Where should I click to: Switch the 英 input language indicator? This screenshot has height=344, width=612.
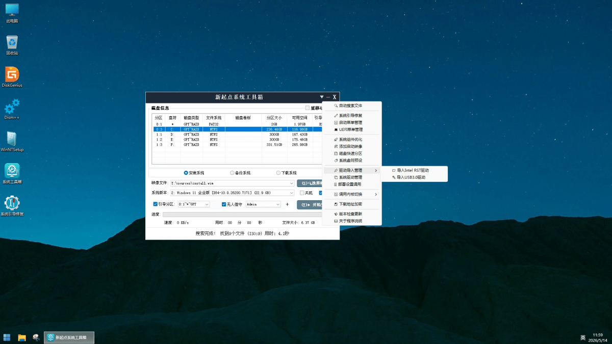click(x=583, y=337)
